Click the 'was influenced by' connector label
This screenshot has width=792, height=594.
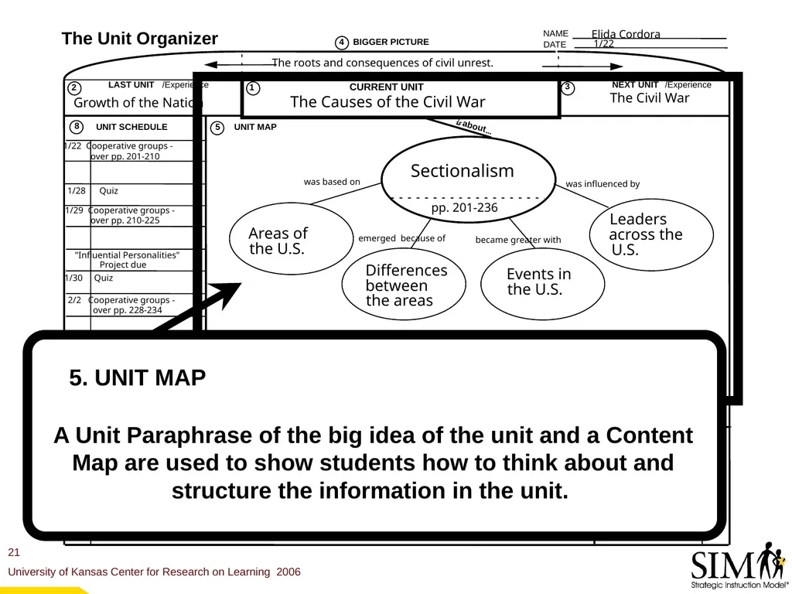[x=603, y=184]
